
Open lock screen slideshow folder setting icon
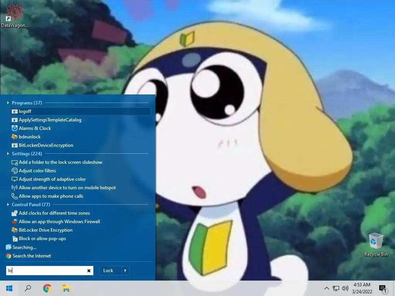[15, 162]
